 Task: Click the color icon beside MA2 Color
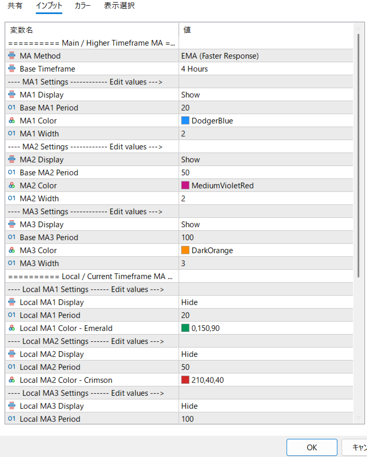coord(11,185)
